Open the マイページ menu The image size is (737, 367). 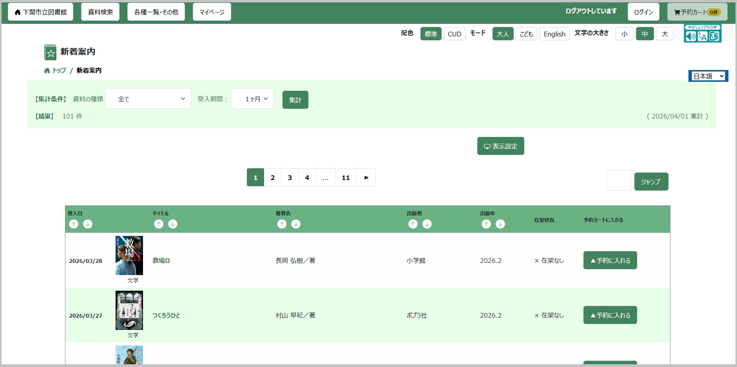click(212, 12)
